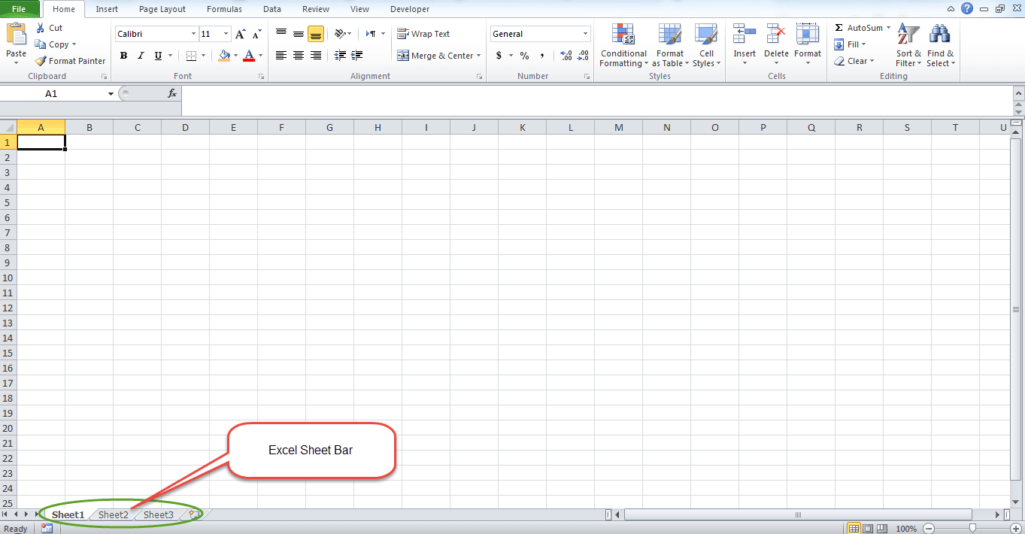
Task: Open the Calibri font name dropdown
Action: pyautogui.click(x=193, y=34)
